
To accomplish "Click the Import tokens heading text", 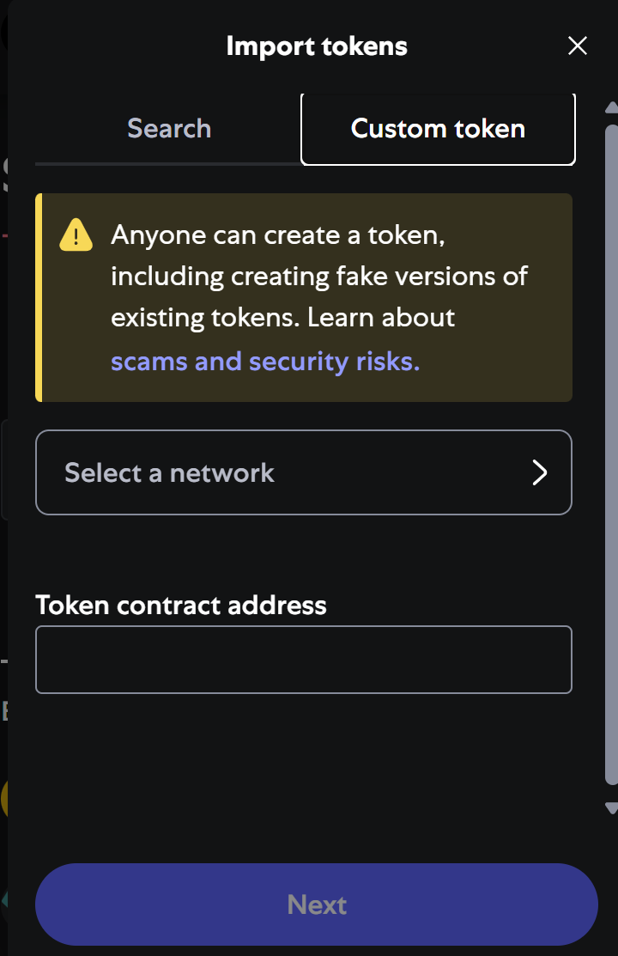I will point(317,46).
